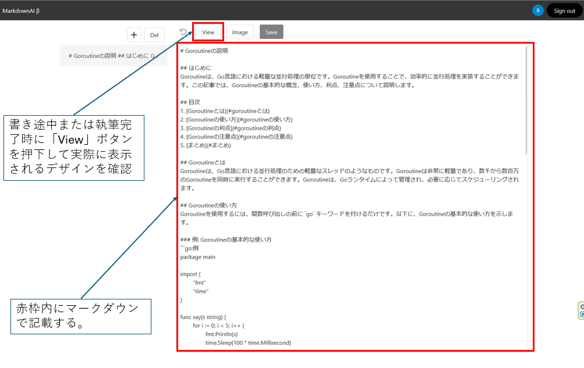
Task: Click the '2. [Goroutineの使い方]' list line
Action: [236, 119]
